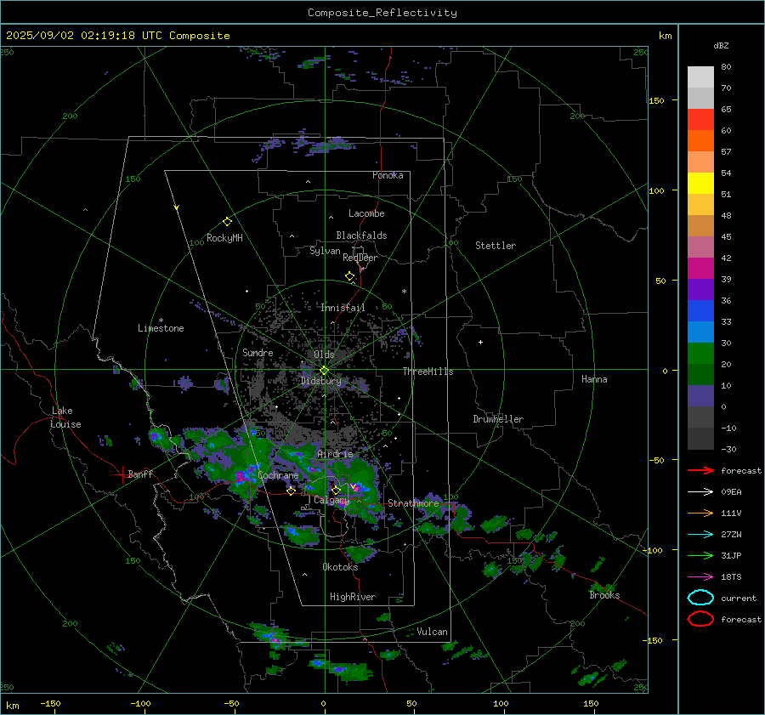Click the Sylvan label

pos(325,251)
